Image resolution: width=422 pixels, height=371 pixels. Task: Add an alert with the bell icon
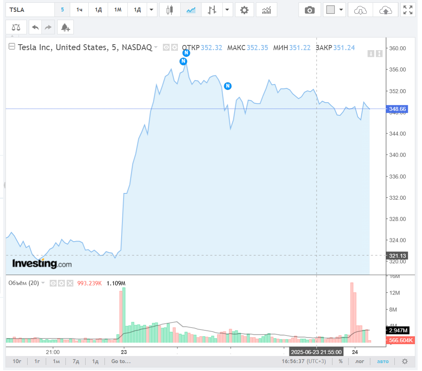(x=65, y=27)
